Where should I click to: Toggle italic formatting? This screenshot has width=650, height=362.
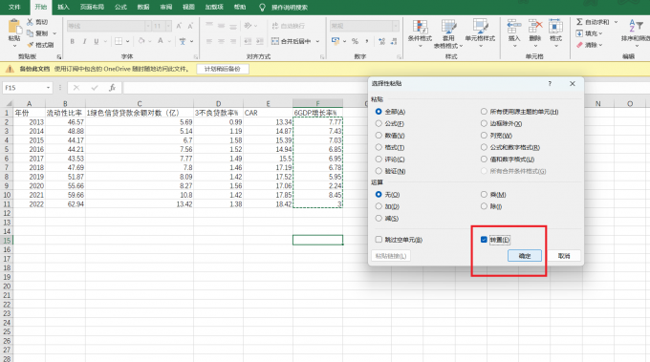(x=84, y=41)
